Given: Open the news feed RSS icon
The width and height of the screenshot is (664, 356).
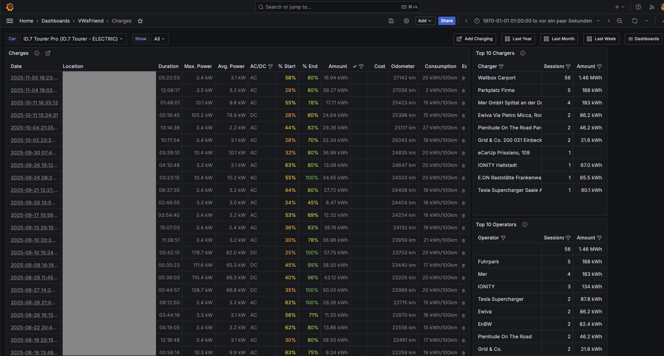Looking at the screenshot, I should (x=652, y=7).
